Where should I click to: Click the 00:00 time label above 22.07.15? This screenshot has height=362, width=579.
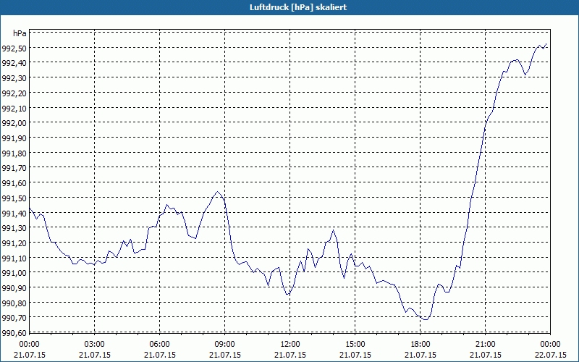550,345
